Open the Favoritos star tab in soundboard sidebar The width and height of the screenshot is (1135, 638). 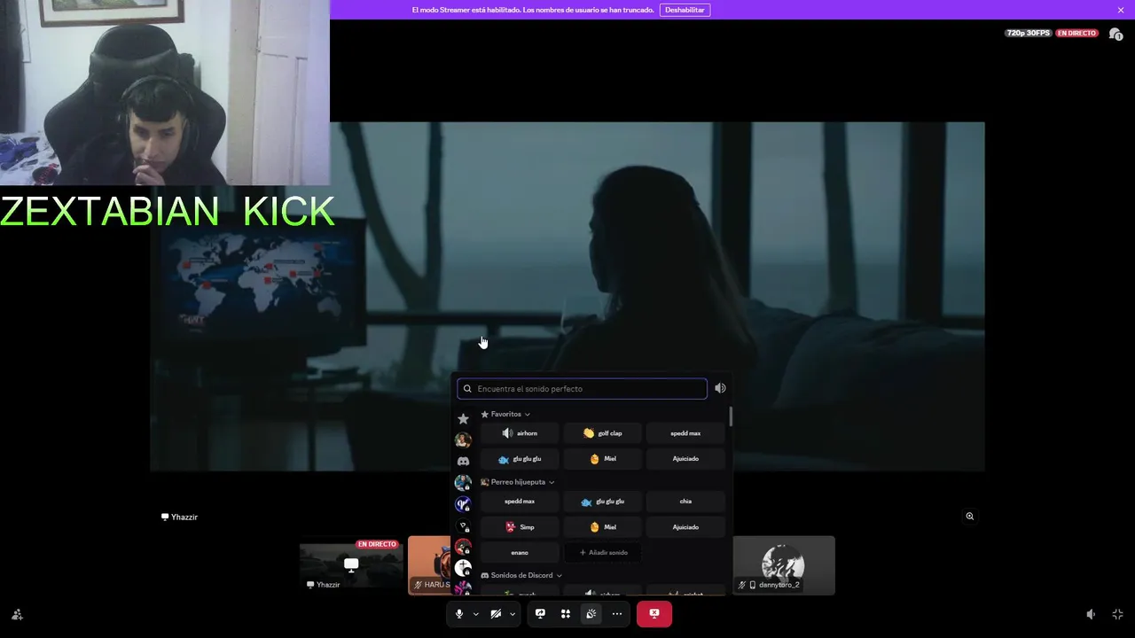[x=463, y=418]
